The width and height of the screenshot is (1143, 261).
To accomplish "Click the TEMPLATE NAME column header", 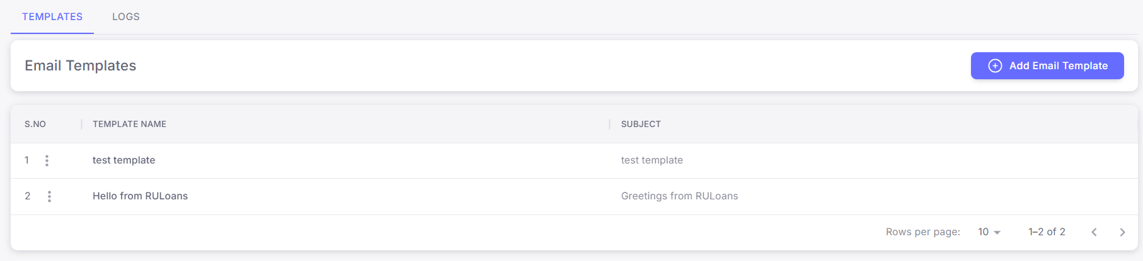I will 129,125.
